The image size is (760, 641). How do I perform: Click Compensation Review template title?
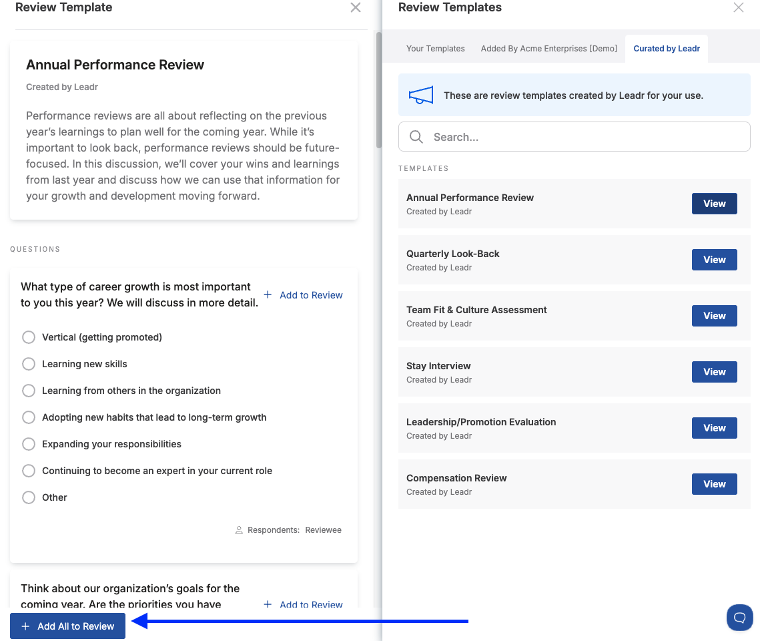point(456,478)
